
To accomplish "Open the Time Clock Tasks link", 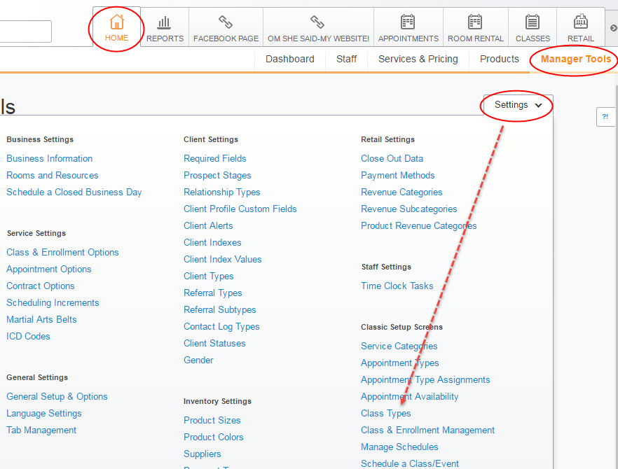I will pos(397,286).
